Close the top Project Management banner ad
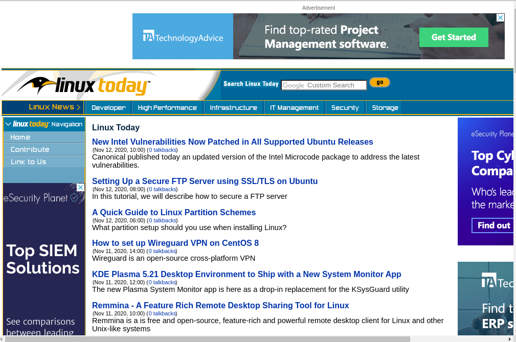The width and height of the screenshot is (516, 342). [x=501, y=18]
